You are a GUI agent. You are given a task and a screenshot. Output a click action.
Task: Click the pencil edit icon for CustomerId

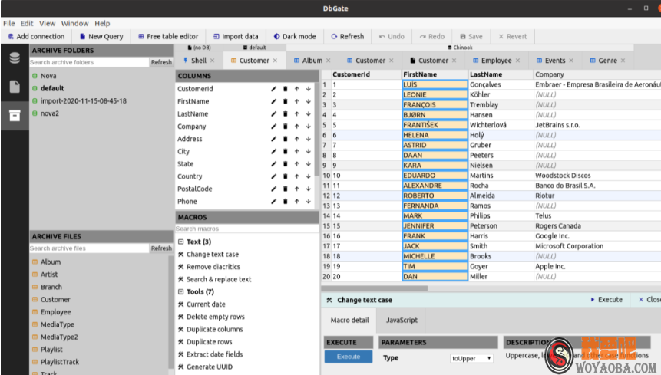[x=274, y=89]
